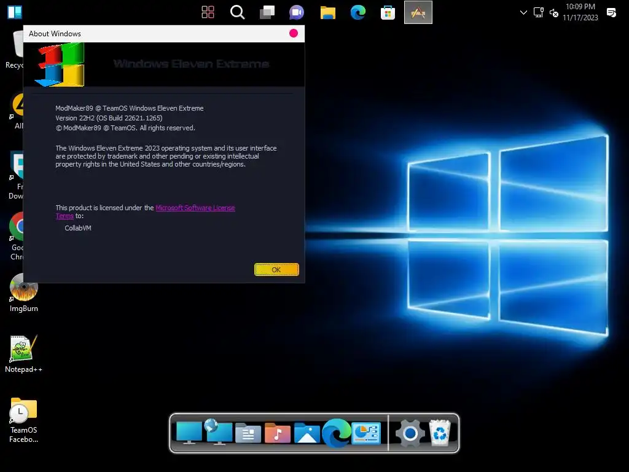Image resolution: width=629 pixels, height=472 pixels.
Task: Open the settings gear in the dock
Action: coord(410,433)
